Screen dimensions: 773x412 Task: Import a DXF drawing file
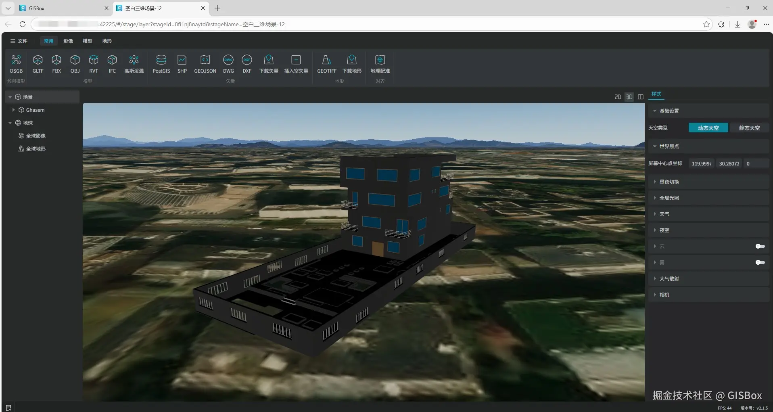point(247,64)
